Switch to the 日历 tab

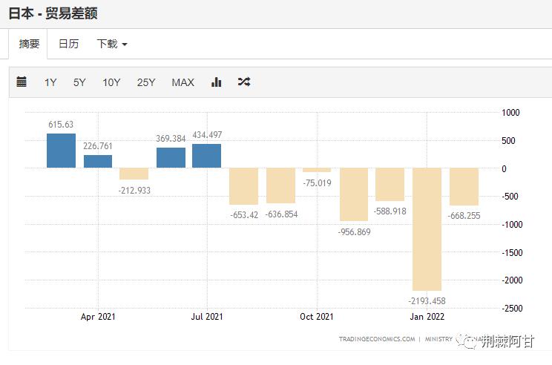tap(68, 44)
